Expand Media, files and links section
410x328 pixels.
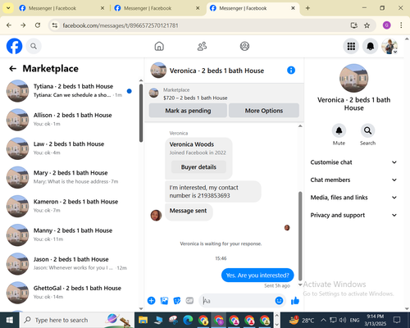coord(353,198)
